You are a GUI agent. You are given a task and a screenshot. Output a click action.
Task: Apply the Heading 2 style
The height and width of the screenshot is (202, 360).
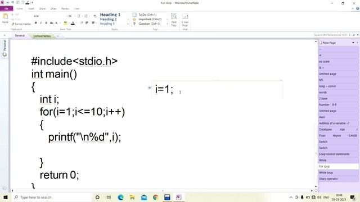(x=109, y=19)
